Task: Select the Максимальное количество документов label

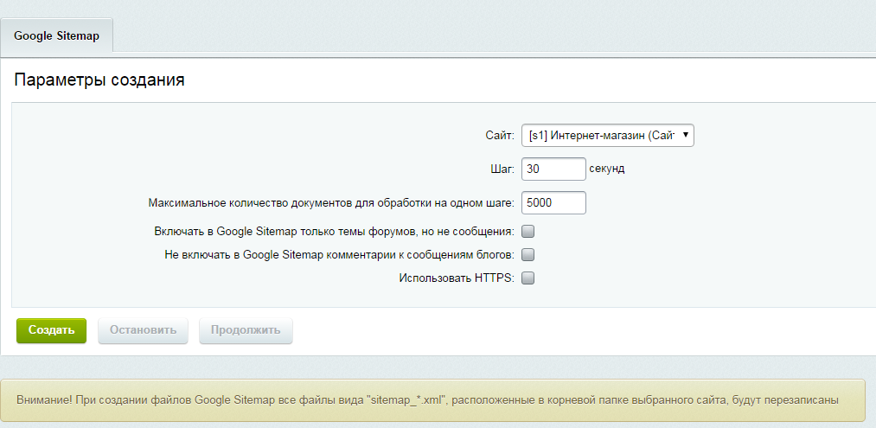Action: [x=331, y=203]
